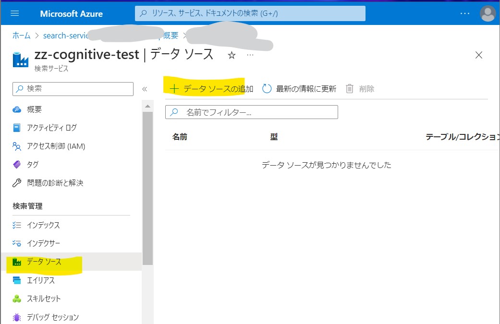Open the Azure portal hamburger menu
Viewport: 500px width, 324px height.
point(15,13)
